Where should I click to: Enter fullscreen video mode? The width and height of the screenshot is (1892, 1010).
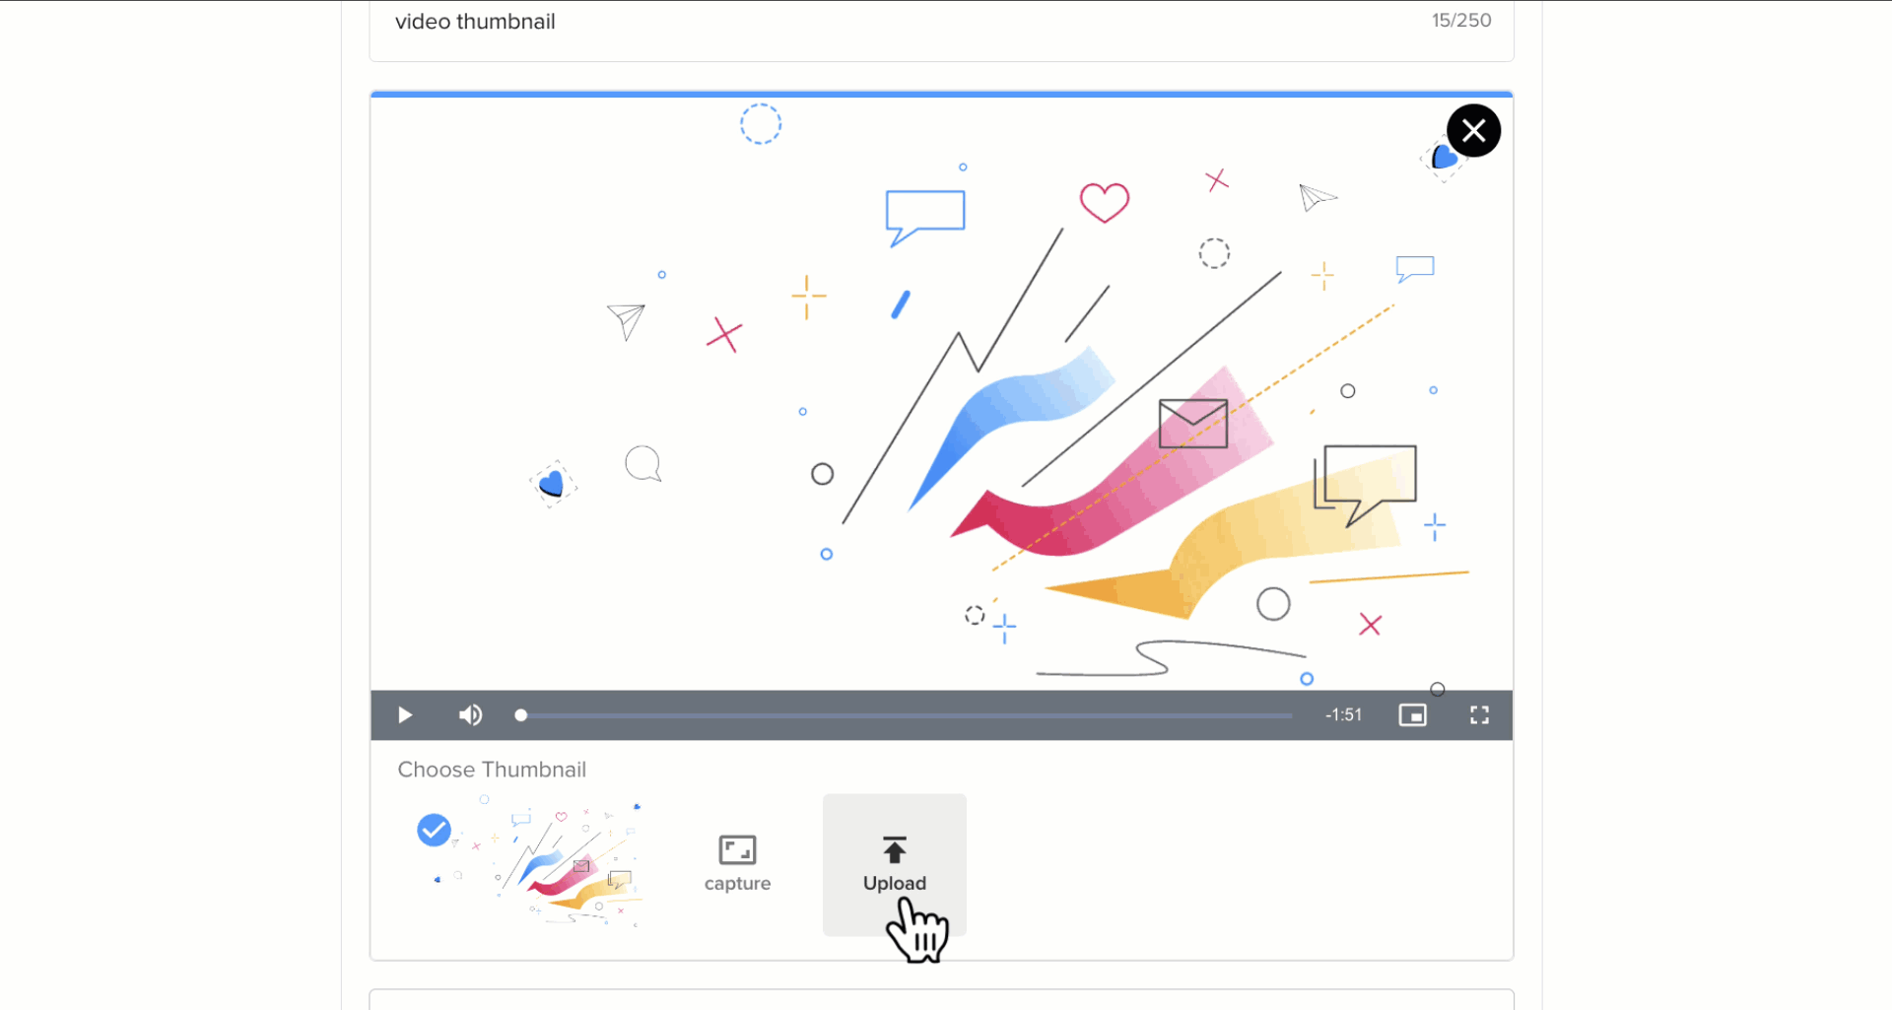1479,715
